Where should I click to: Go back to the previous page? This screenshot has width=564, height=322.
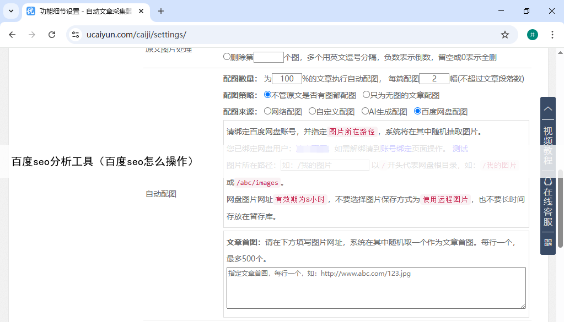click(x=13, y=35)
